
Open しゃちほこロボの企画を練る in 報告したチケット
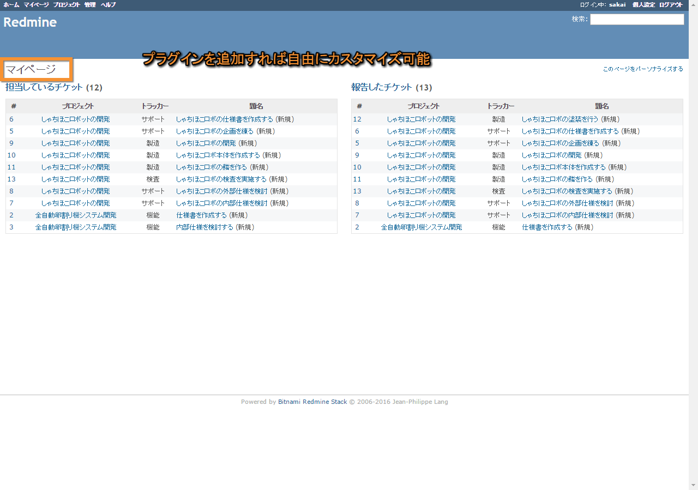560,143
